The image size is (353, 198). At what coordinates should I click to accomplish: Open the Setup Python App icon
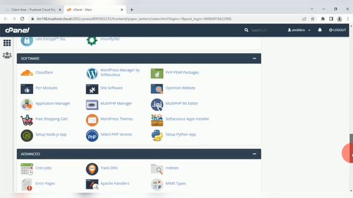157,136
